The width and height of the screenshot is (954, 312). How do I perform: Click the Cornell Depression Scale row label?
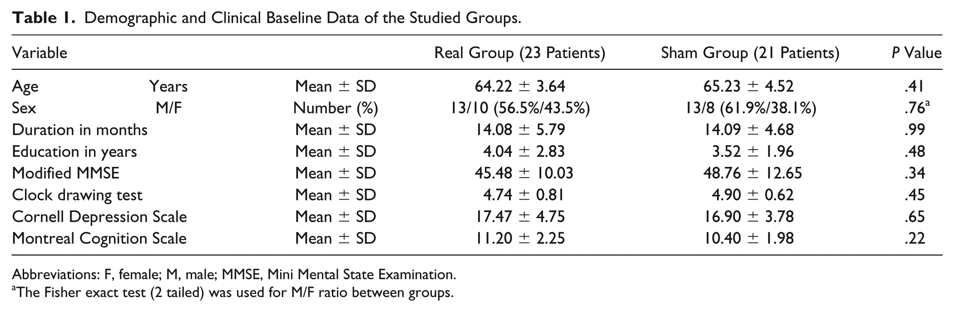[x=99, y=217]
